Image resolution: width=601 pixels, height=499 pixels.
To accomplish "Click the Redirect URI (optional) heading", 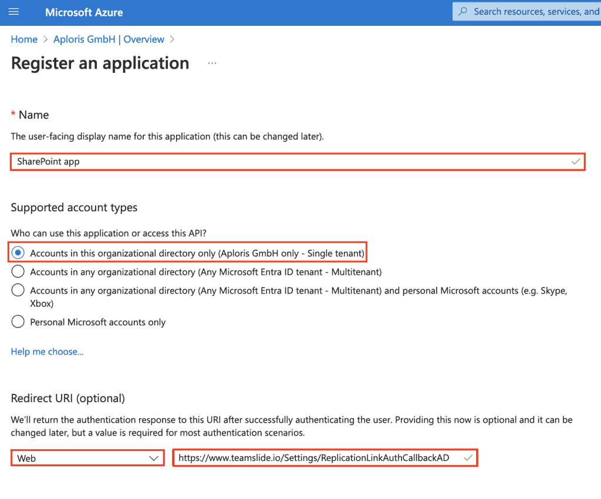I will point(68,398).
